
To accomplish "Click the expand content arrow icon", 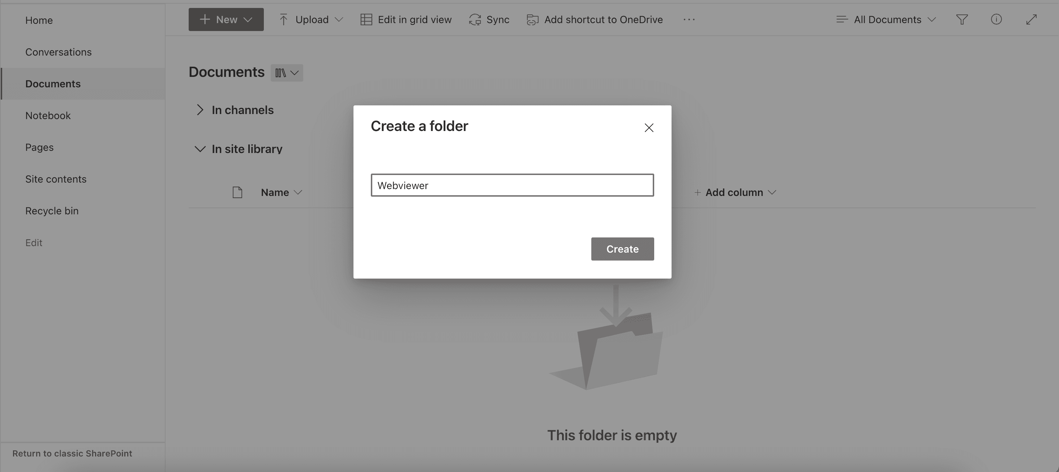I will [x=1031, y=19].
